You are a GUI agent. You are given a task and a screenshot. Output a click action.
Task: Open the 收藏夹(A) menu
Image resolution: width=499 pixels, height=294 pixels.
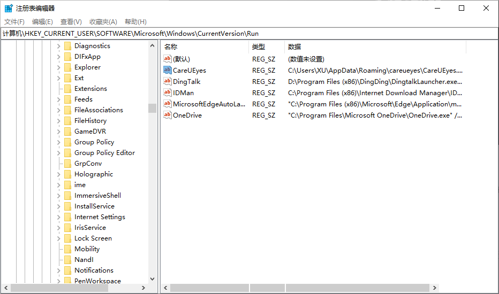coord(103,21)
